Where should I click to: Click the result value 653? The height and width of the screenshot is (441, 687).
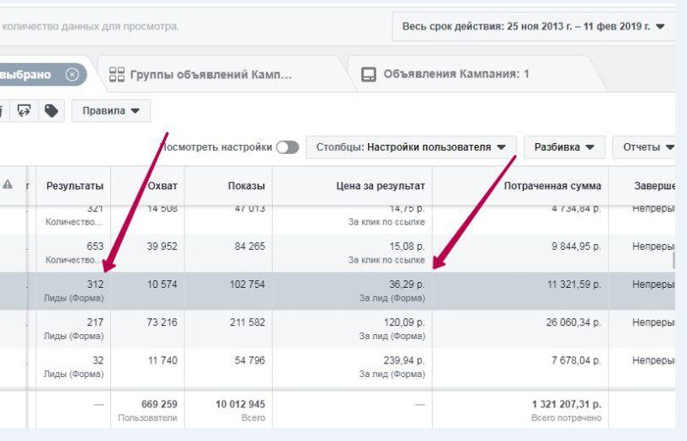coord(95,246)
